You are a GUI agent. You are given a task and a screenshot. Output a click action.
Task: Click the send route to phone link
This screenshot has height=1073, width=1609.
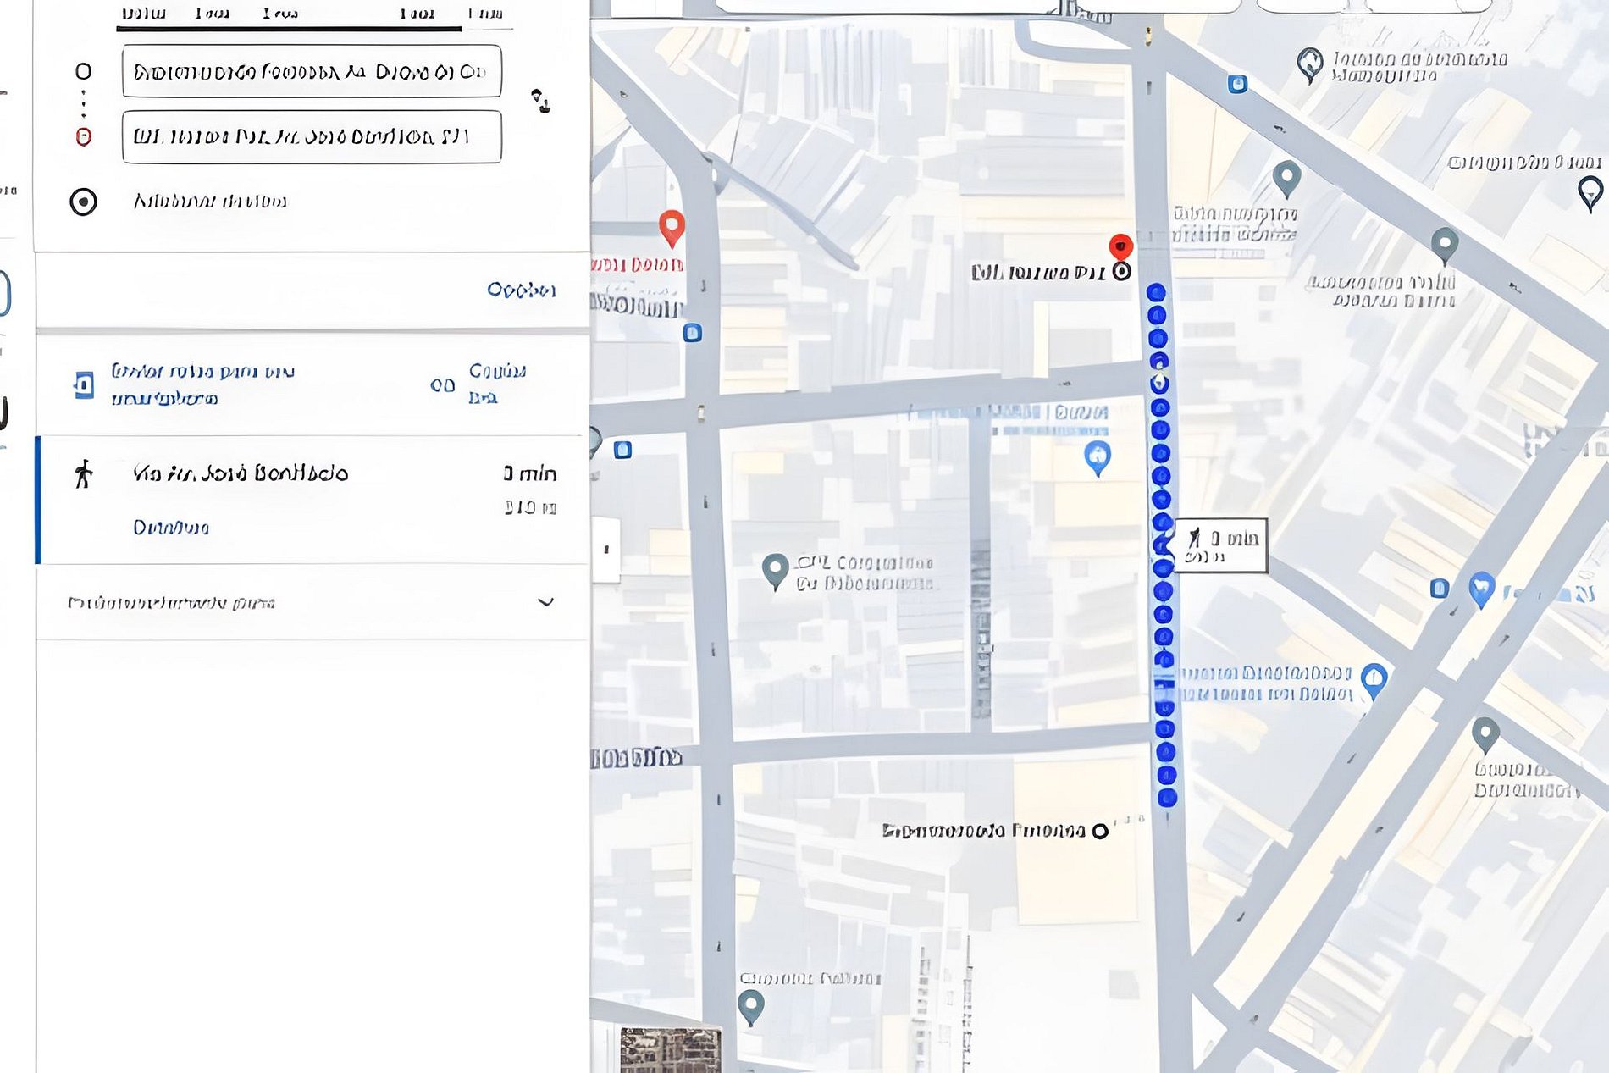[x=202, y=384]
